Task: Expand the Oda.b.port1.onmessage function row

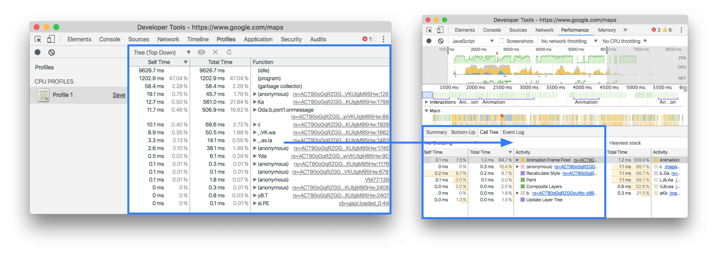Action: coord(255,110)
